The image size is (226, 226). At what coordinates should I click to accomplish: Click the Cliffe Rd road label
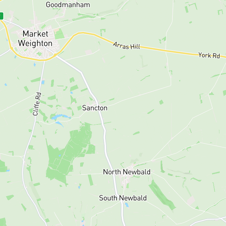[x=37, y=104]
